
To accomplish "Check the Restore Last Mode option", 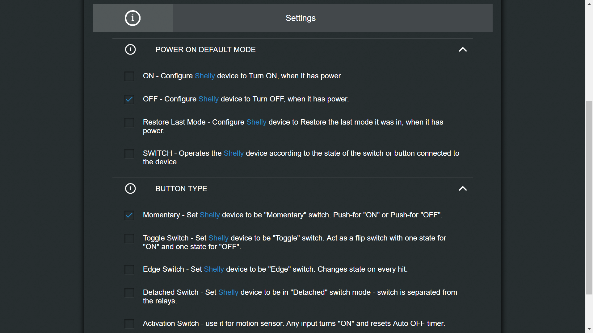I will tap(129, 122).
